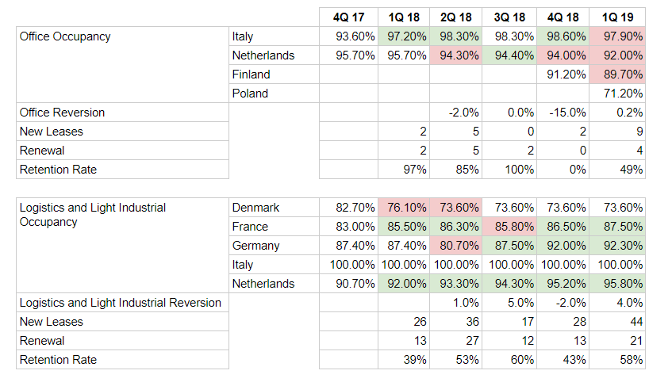Select Germany 80.70% red cell
The image size is (672, 382).
tap(456, 246)
